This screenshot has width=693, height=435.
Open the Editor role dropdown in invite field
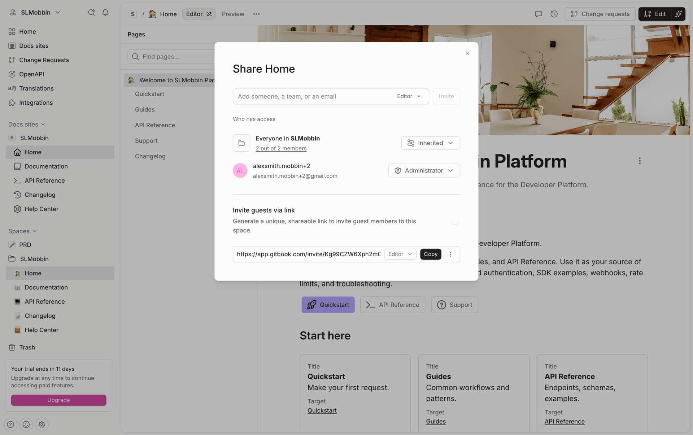click(x=409, y=96)
